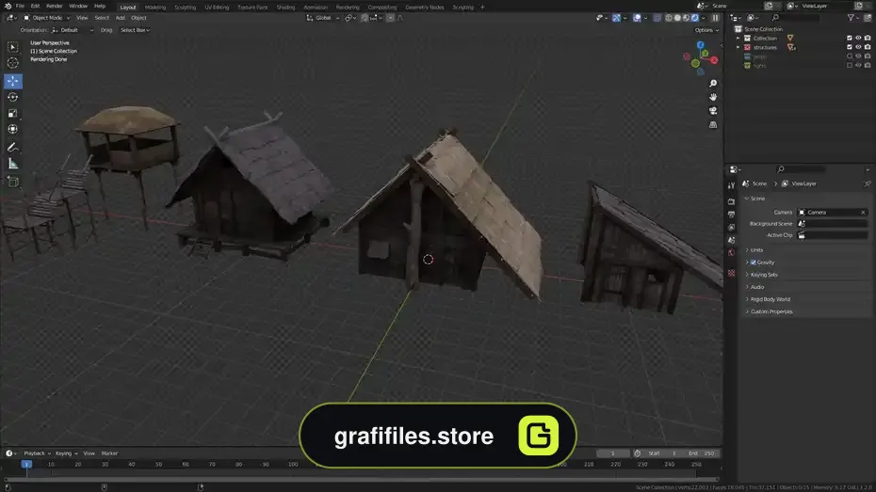This screenshot has height=492, width=876.
Task: Switch to rendered viewport shading
Action: 695,18
